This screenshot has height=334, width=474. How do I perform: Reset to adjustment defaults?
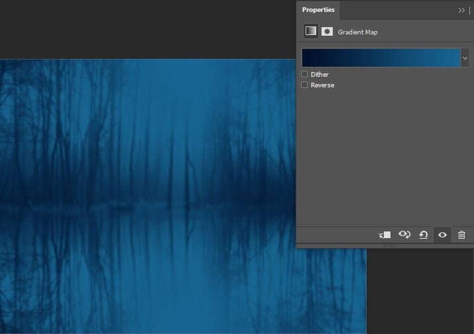(423, 235)
